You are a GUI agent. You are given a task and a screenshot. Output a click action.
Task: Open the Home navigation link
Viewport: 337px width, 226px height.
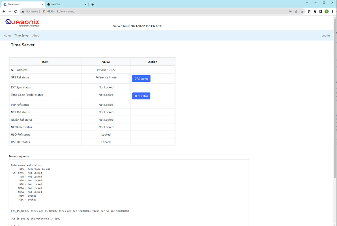point(8,36)
